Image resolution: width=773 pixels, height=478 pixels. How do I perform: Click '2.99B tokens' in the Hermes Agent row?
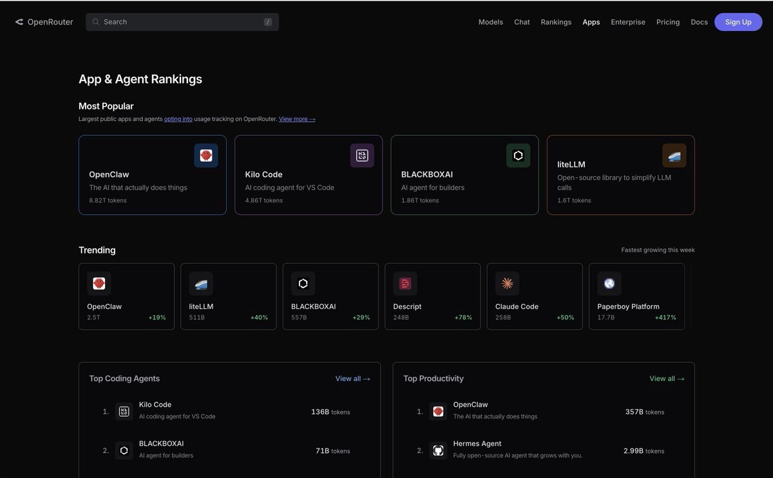[644, 451]
